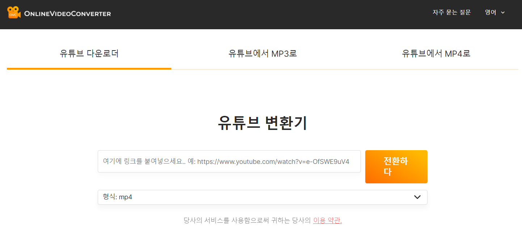This screenshot has height=235, width=522.
Task: Click the OnlineVideoConverter brand name text
Action: click(x=67, y=14)
